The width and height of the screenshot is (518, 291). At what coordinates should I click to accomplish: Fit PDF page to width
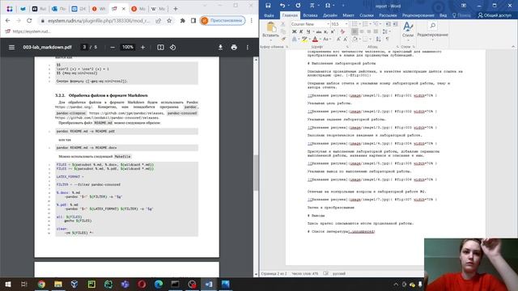160,47
